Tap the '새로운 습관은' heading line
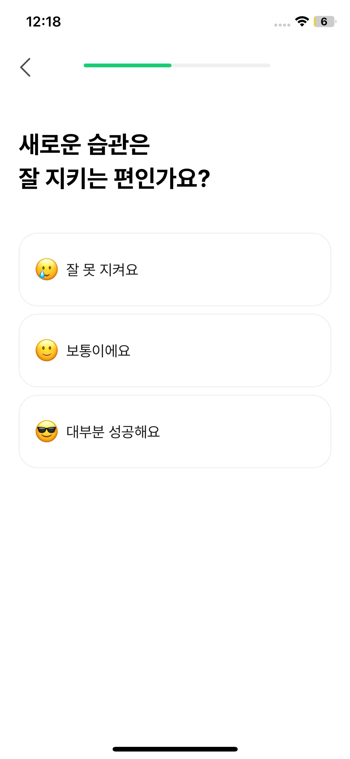Viewport: 350px width, 759px height. tap(84, 144)
